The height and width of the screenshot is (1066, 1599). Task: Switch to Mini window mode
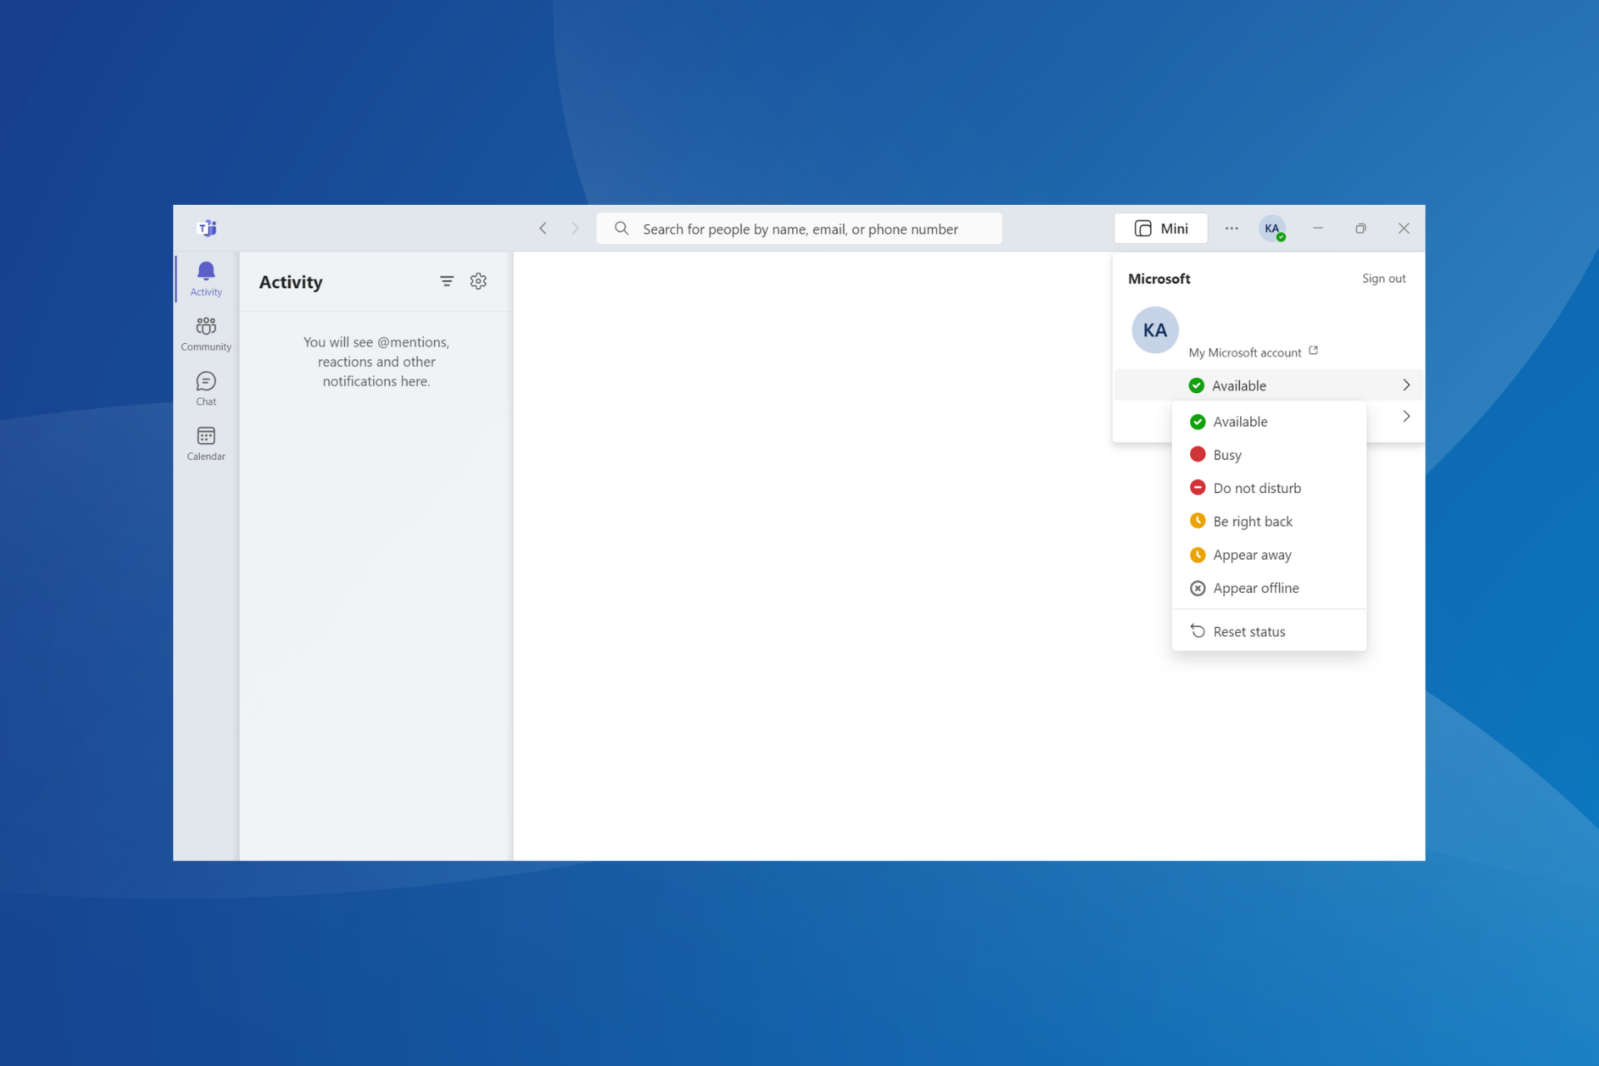coord(1161,228)
